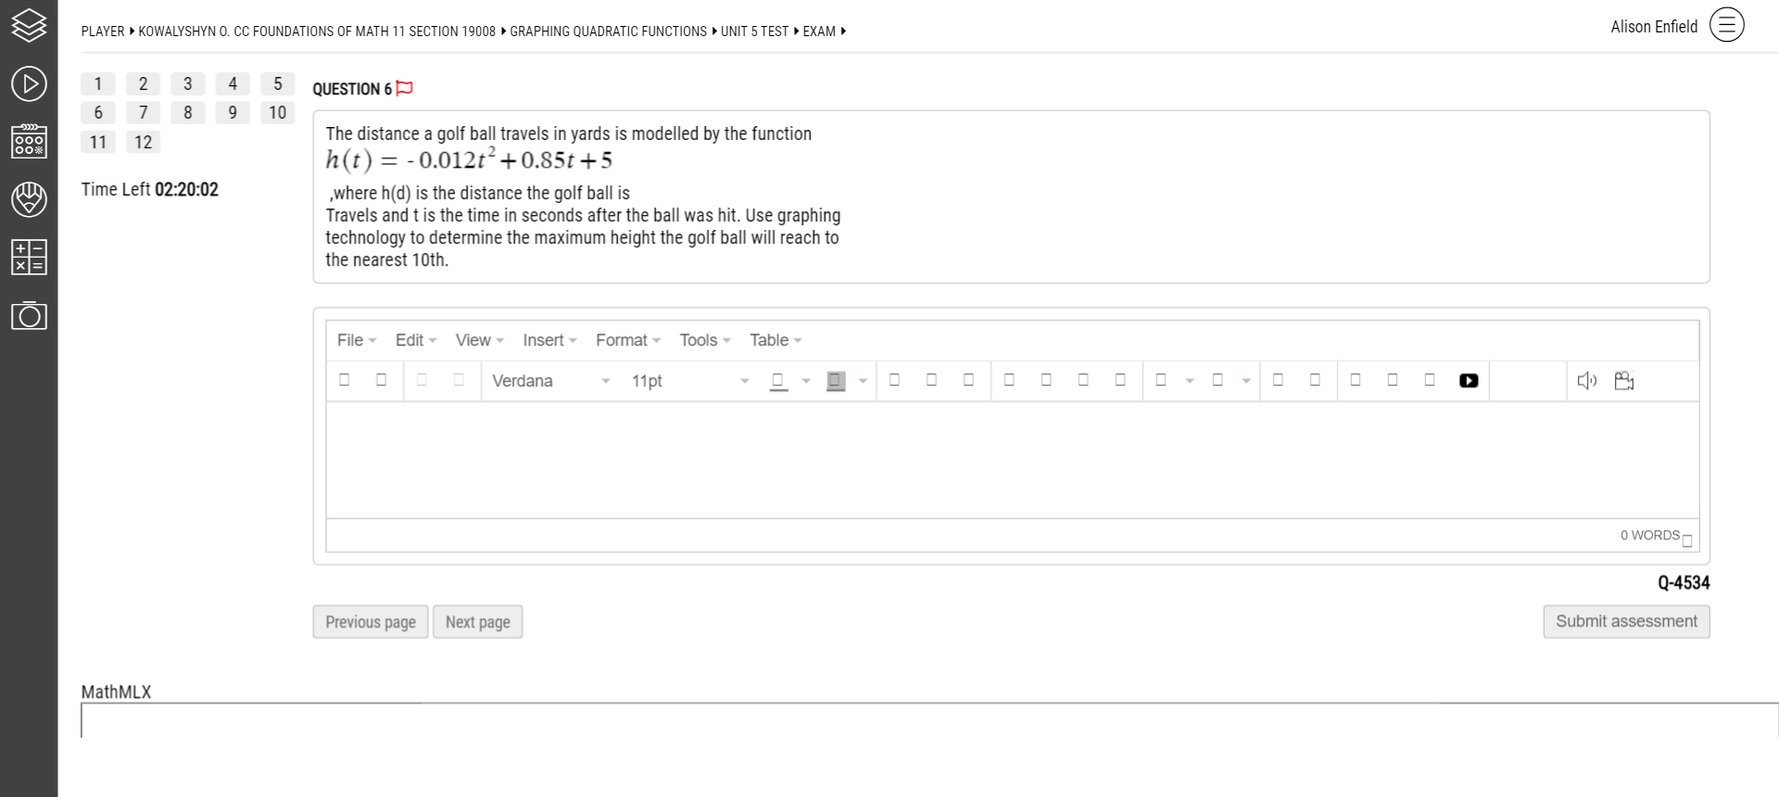The width and height of the screenshot is (1779, 797).
Task: Open the Insert menu in the editor
Action: point(549,340)
